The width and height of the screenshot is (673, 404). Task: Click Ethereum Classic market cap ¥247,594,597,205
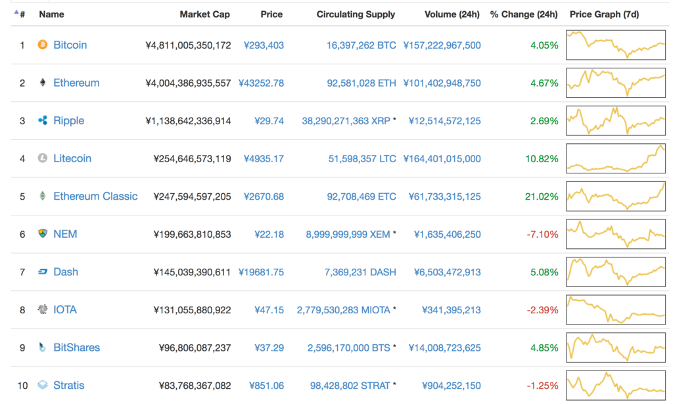pyautogui.click(x=193, y=196)
